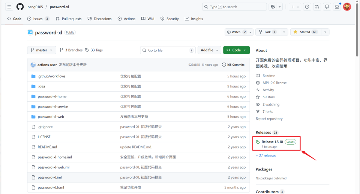This screenshot has height=194, width=360.
Task: Switch to the Pull requests tab
Action: (x=68, y=19)
